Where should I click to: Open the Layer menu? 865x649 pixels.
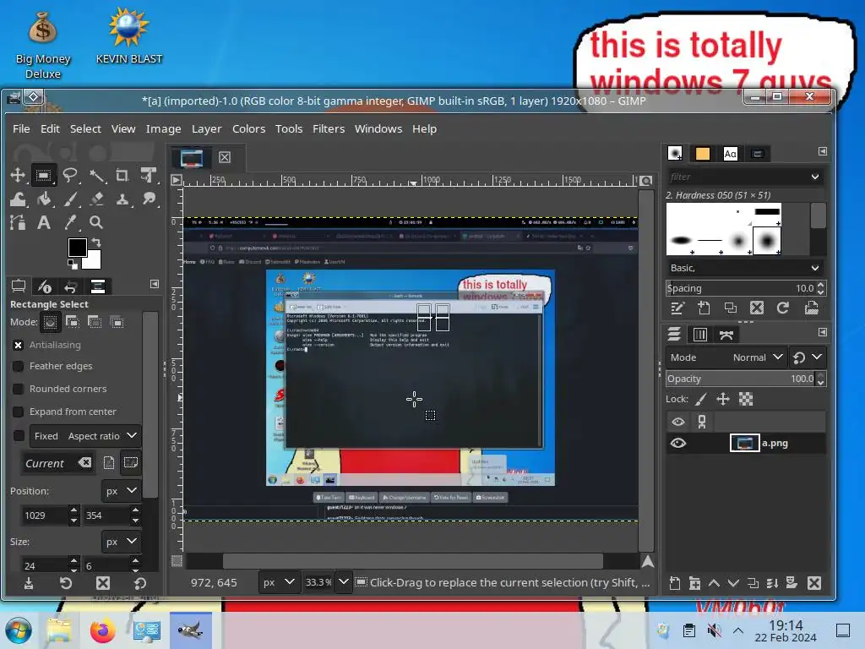pos(206,128)
